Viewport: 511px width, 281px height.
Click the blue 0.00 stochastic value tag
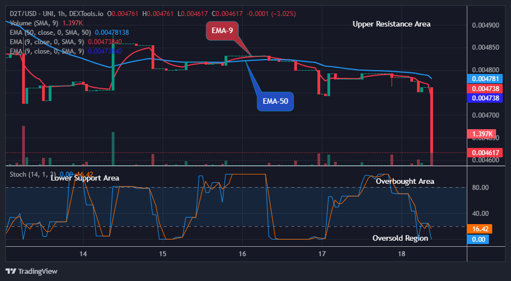(478, 240)
